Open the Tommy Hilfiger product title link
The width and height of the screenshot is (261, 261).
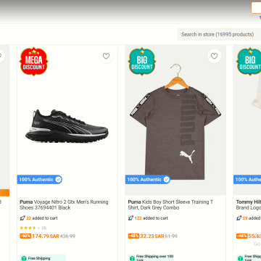(x=249, y=204)
